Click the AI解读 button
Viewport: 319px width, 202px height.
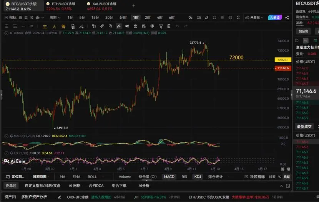coord(275,18)
